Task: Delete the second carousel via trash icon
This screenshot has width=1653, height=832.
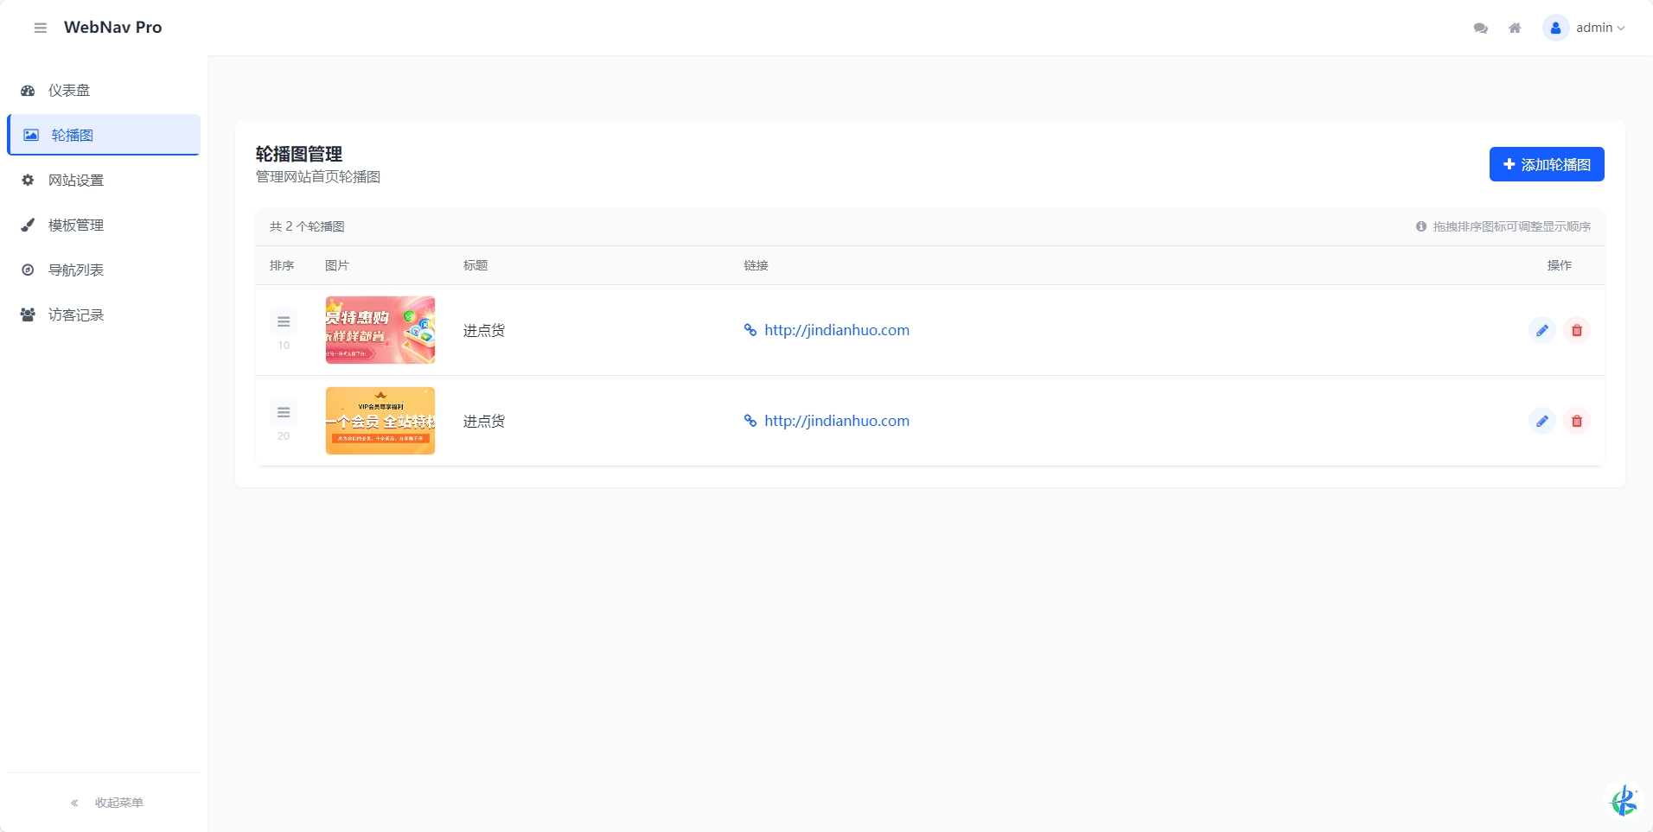Action: pos(1576,421)
